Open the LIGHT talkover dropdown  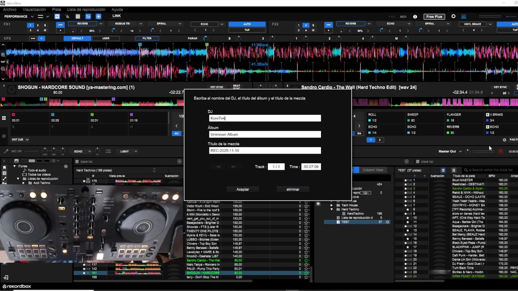(136, 152)
